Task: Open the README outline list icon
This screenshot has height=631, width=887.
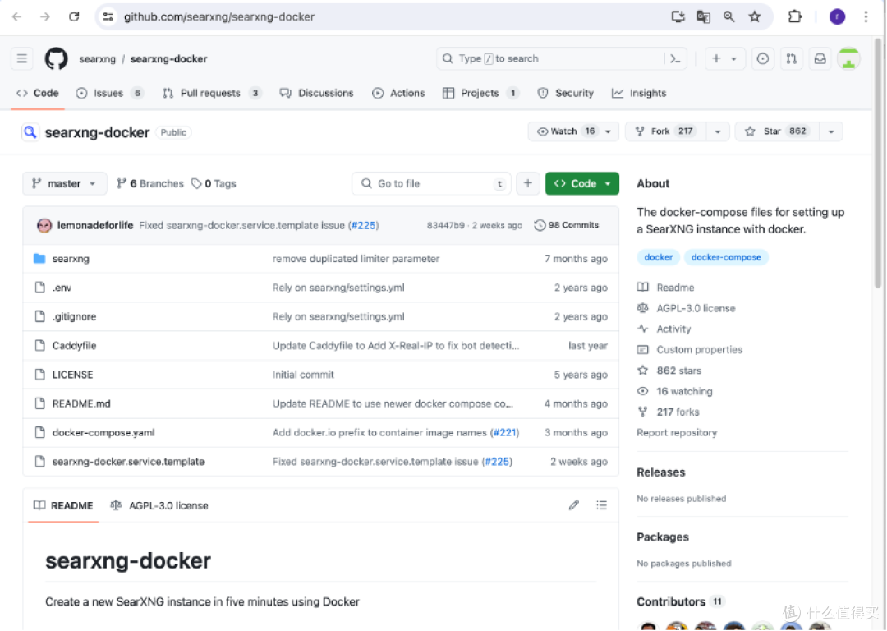Action: click(x=602, y=504)
